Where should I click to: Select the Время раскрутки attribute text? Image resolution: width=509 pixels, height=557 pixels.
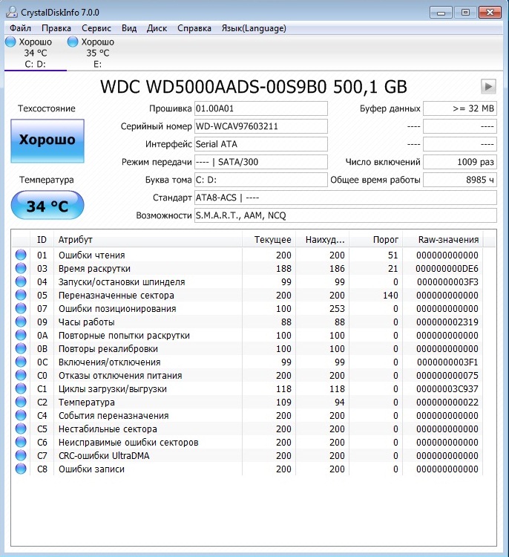(94, 269)
